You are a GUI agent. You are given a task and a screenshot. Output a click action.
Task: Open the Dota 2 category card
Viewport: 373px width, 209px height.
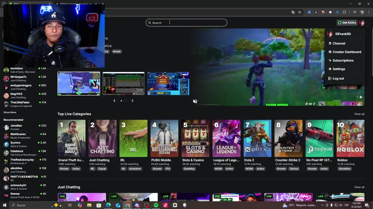(257, 138)
